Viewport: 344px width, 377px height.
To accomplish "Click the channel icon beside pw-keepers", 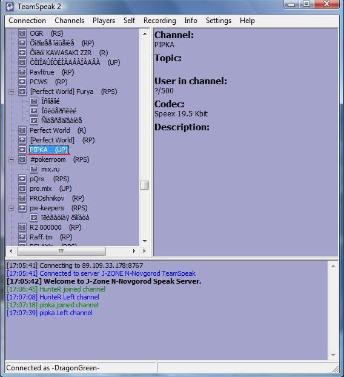I will [22, 208].
